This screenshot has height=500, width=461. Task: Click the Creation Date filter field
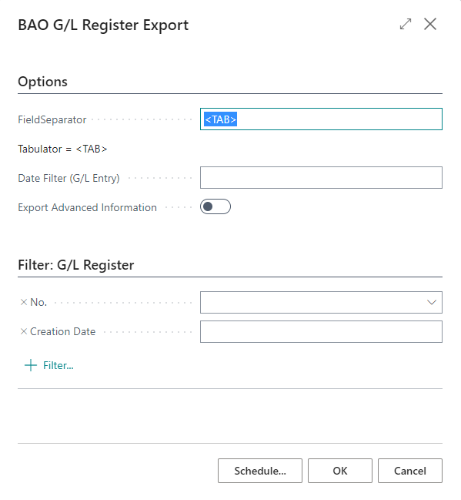(321, 331)
